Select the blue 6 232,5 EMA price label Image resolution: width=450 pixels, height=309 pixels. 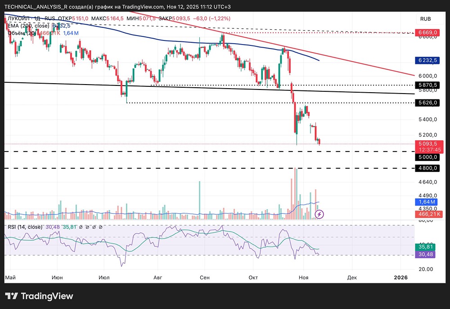(428, 59)
